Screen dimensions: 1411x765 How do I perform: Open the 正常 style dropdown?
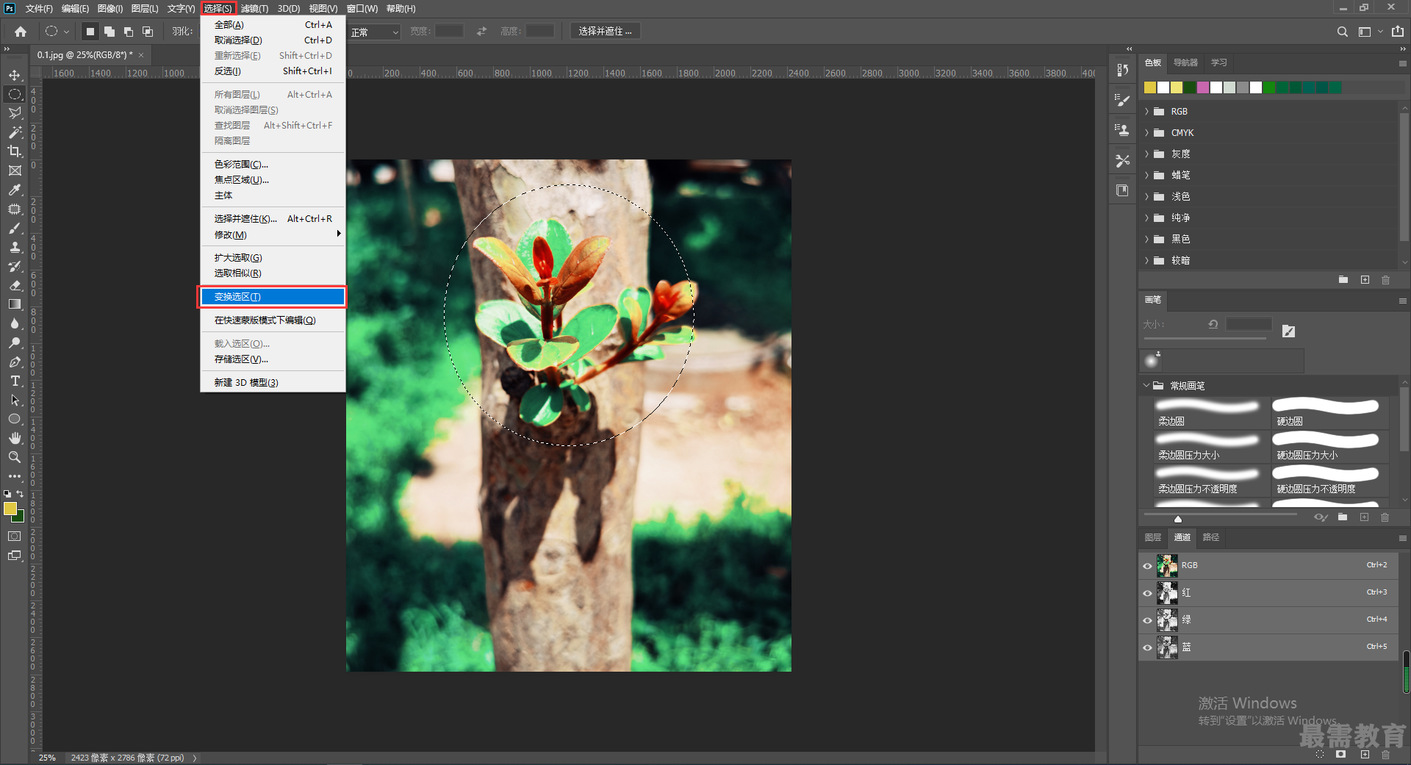(374, 32)
